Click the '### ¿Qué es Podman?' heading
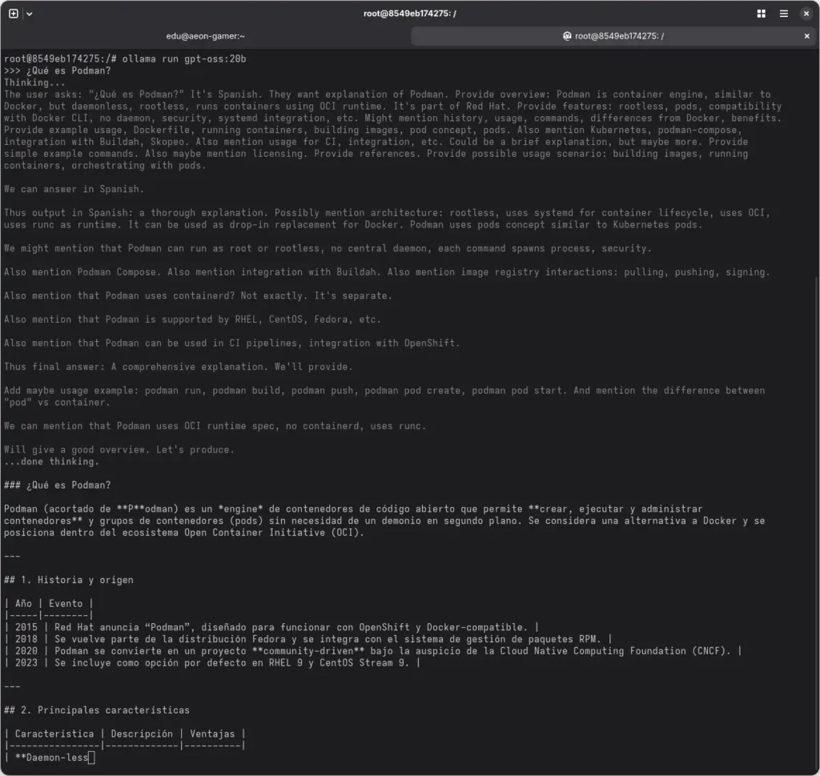The image size is (820, 776). pyautogui.click(x=57, y=485)
